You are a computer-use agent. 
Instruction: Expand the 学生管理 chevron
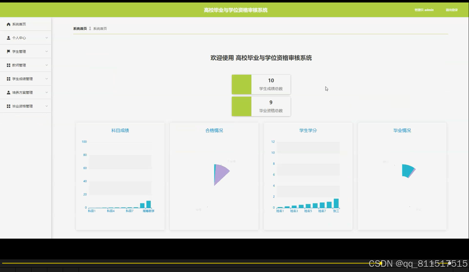47,51
